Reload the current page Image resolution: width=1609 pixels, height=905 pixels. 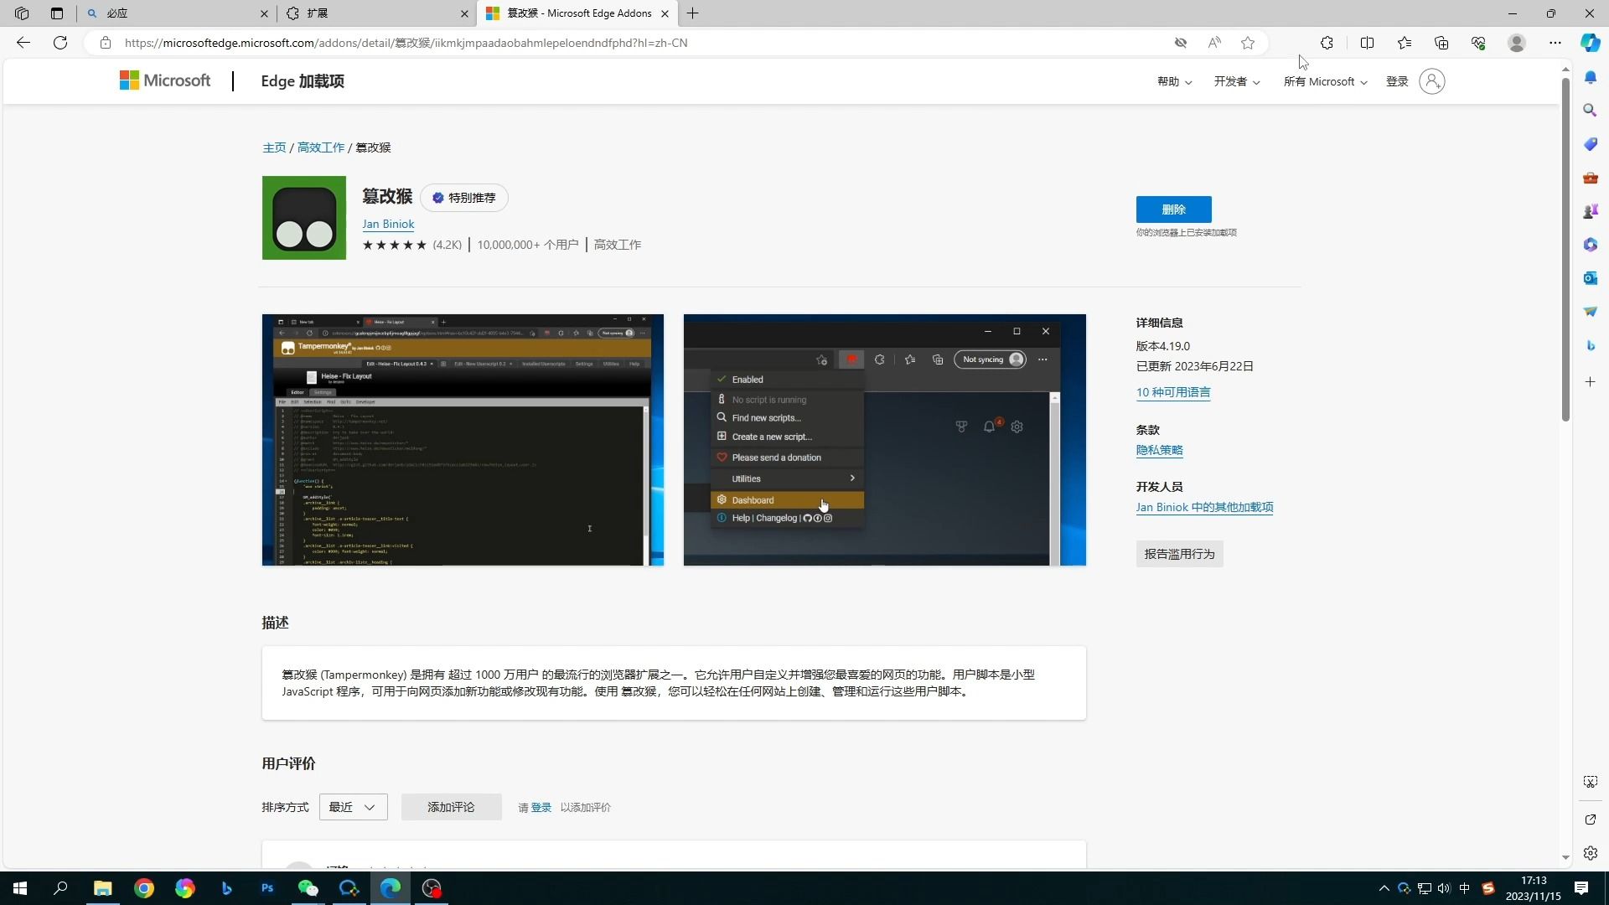click(x=59, y=43)
